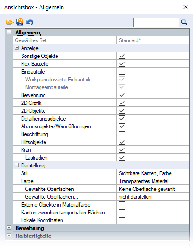Collapse the Anzeige group
The image size is (193, 247).
point(17,48)
